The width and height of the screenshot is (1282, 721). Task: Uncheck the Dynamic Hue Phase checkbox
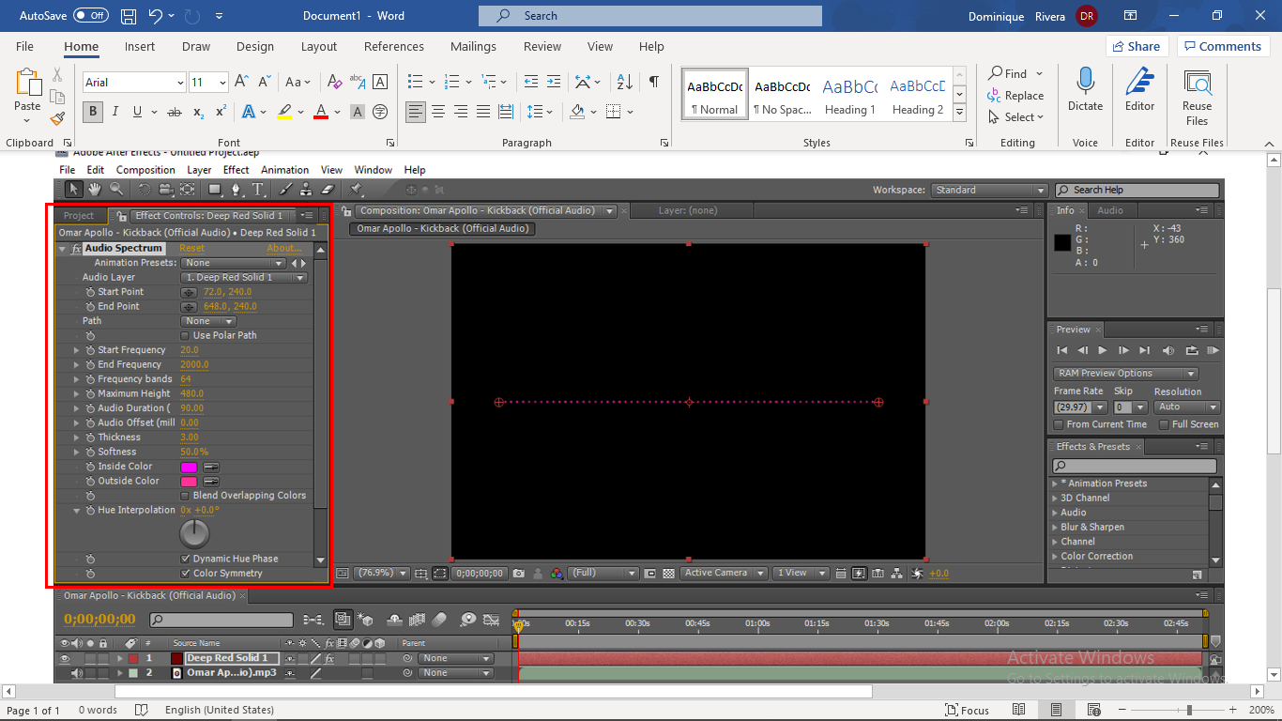click(x=185, y=559)
